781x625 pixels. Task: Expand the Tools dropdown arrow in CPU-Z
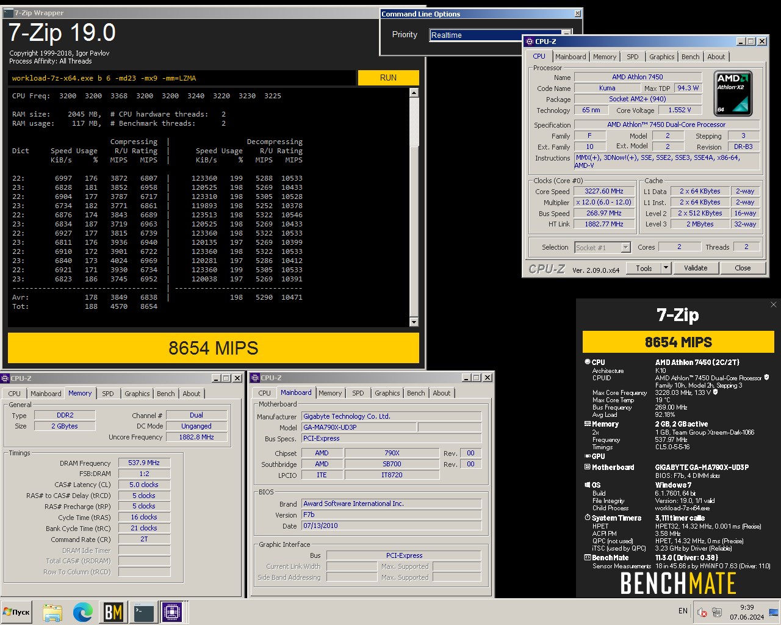[666, 268]
